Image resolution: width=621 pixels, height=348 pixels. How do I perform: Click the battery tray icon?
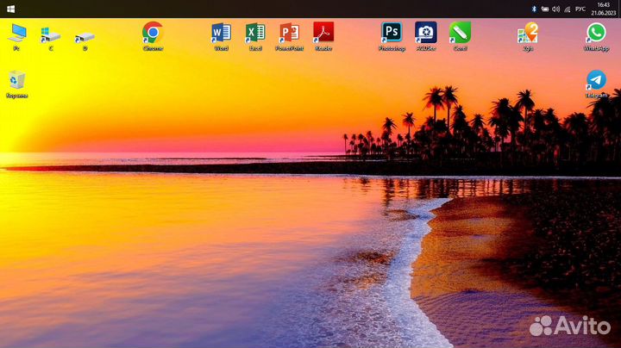click(545, 9)
